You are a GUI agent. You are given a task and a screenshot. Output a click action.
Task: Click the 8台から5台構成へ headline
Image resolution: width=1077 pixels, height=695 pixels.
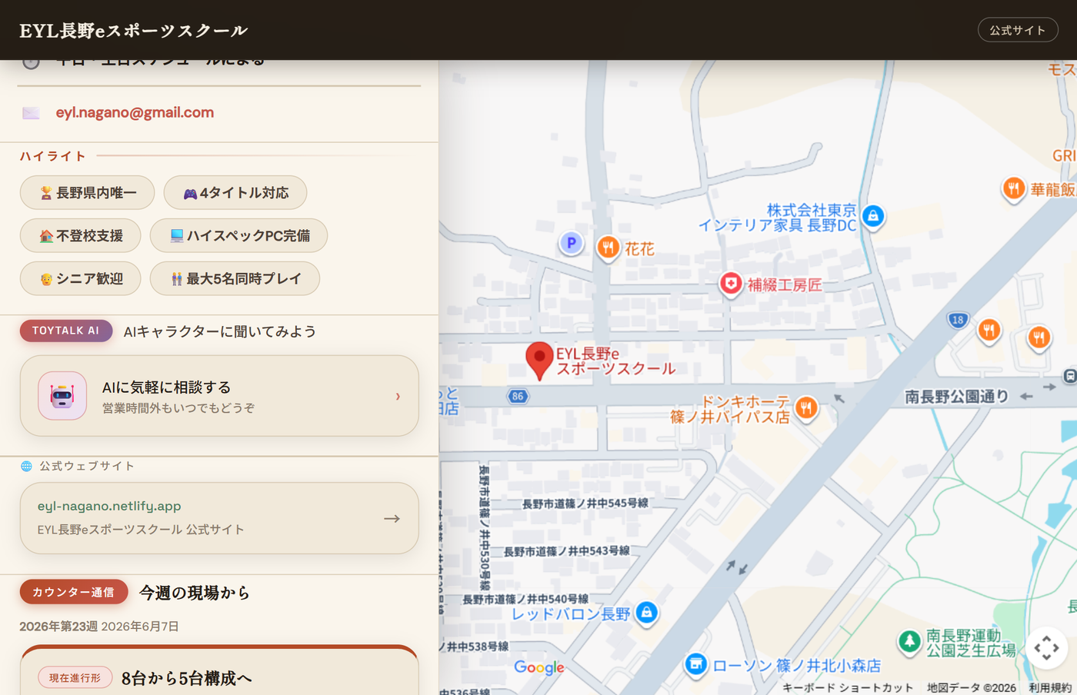(x=187, y=678)
